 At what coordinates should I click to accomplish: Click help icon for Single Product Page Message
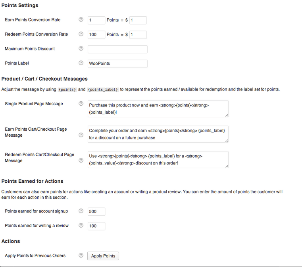(x=81, y=104)
